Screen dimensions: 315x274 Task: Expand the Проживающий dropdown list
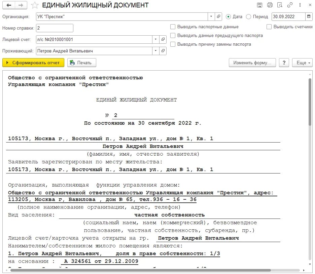tap(156, 51)
